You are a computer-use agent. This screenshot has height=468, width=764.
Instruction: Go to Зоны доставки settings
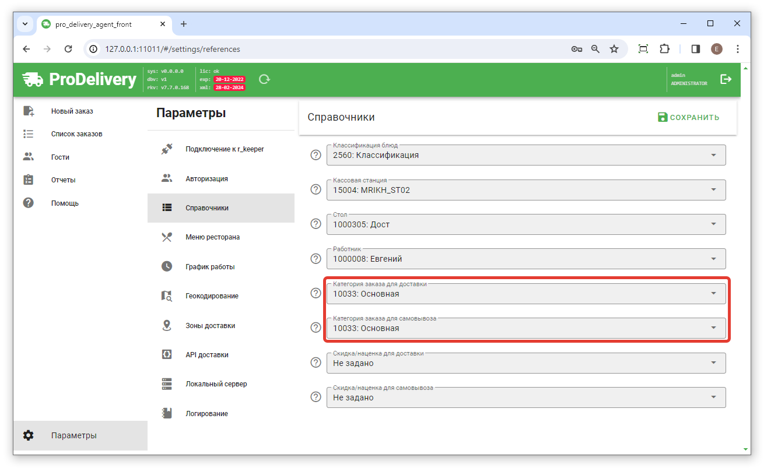click(210, 326)
